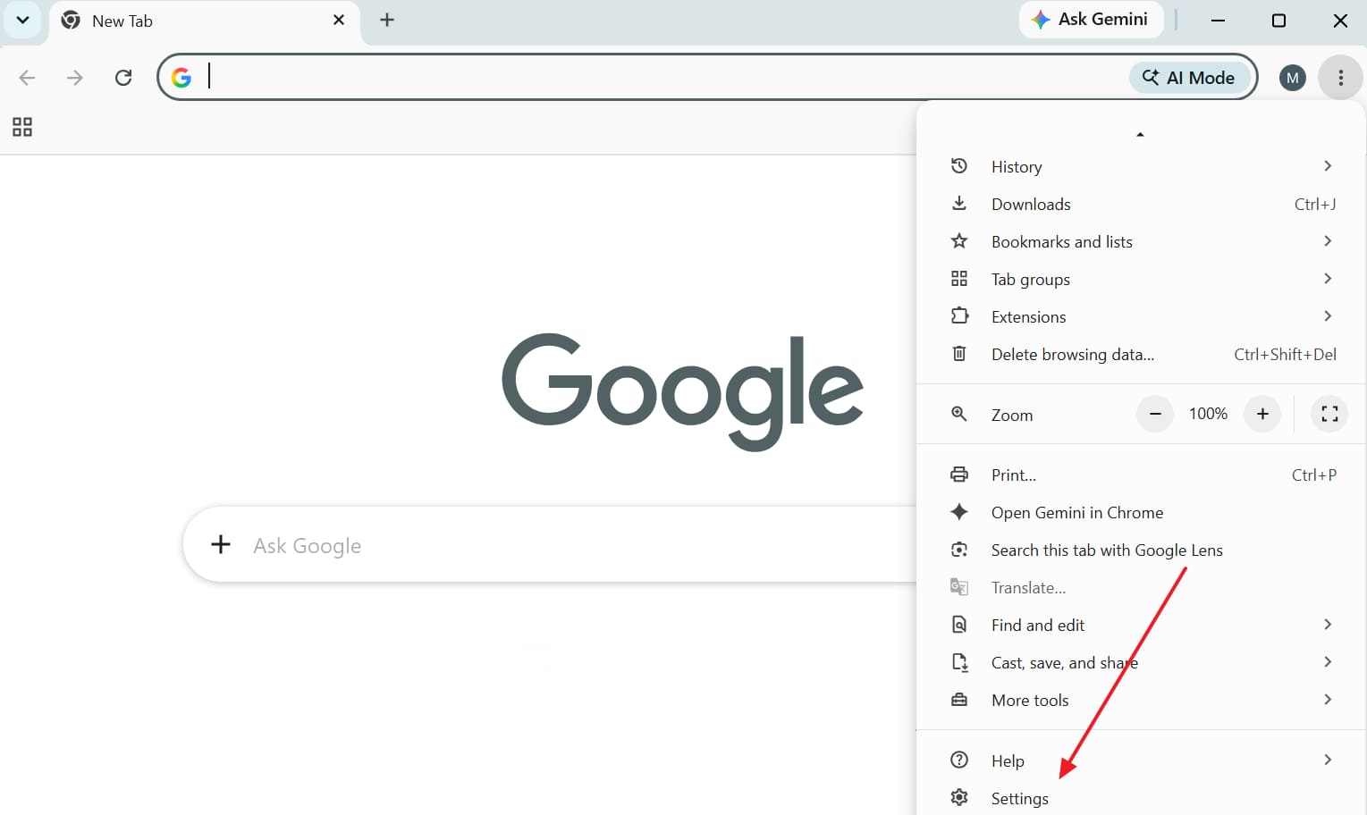The image size is (1367, 815).
Task: Open the profile M avatar
Action: (1292, 78)
